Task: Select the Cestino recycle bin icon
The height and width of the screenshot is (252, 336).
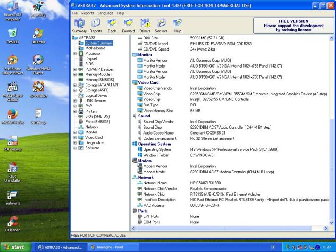Action: click(x=12, y=36)
